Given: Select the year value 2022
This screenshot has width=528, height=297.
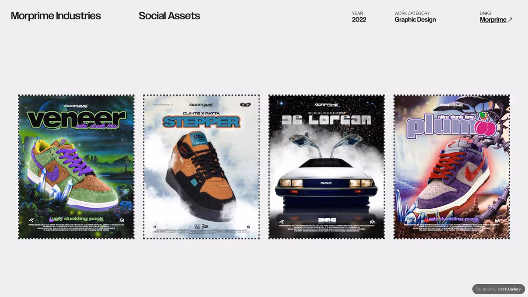Looking at the screenshot, I should (x=359, y=20).
